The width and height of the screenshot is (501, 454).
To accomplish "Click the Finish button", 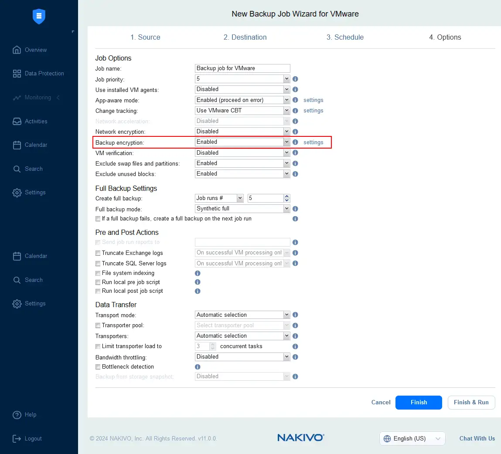I will (x=419, y=402).
